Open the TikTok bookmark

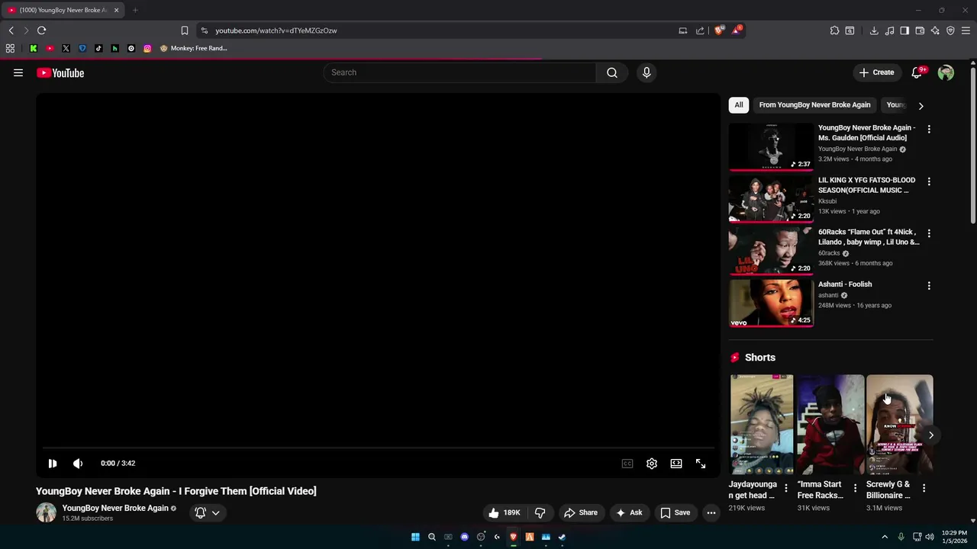(98, 48)
